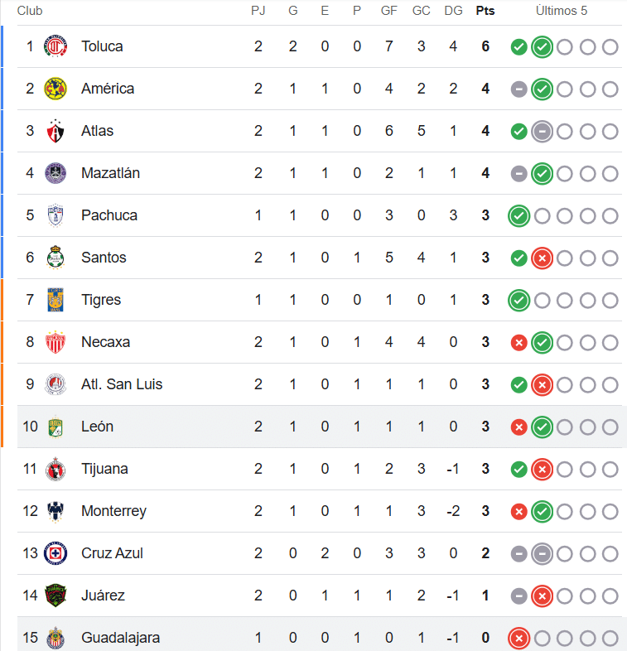Click the América club crest icon
Screen dimensions: 627x651
point(55,89)
